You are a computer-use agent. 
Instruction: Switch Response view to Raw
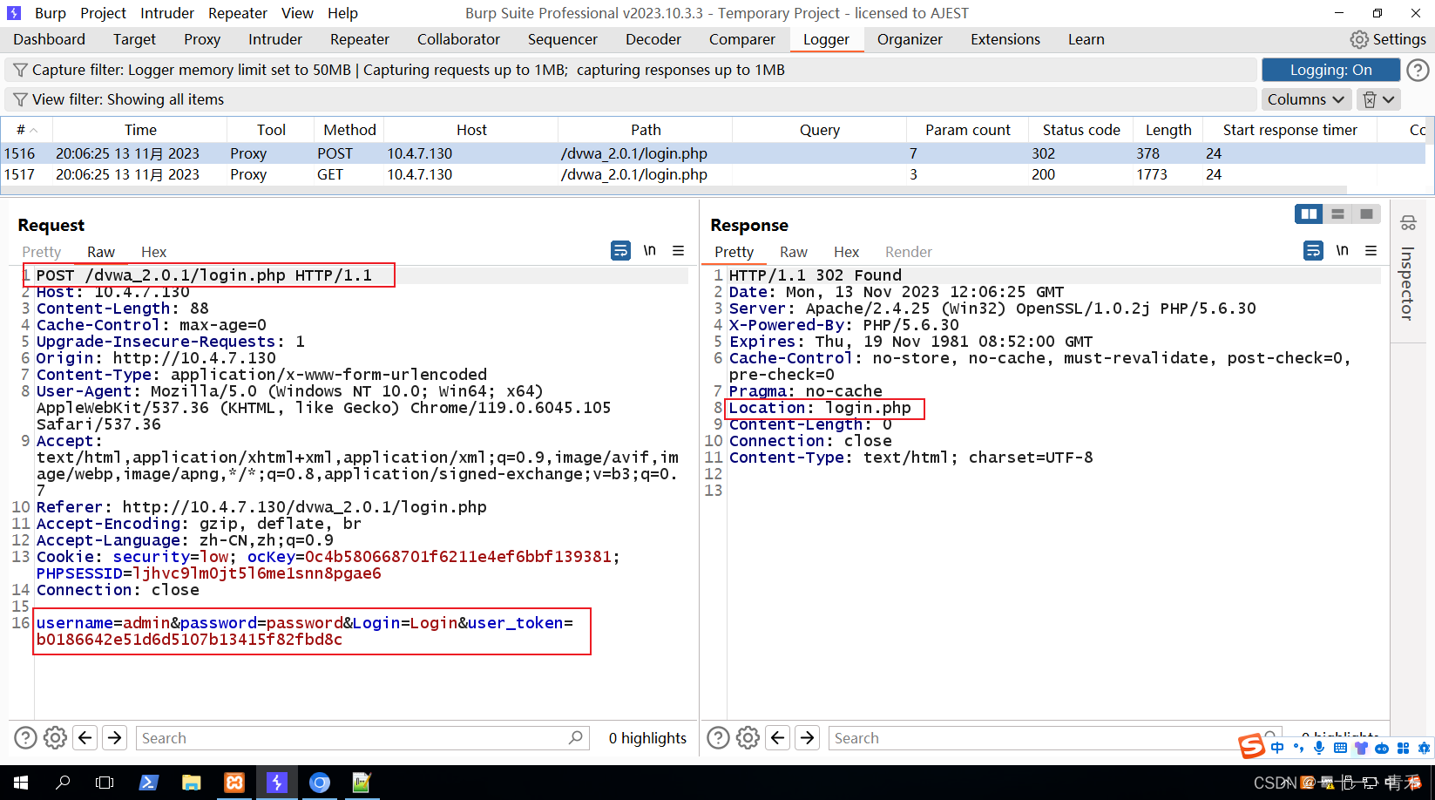793,252
